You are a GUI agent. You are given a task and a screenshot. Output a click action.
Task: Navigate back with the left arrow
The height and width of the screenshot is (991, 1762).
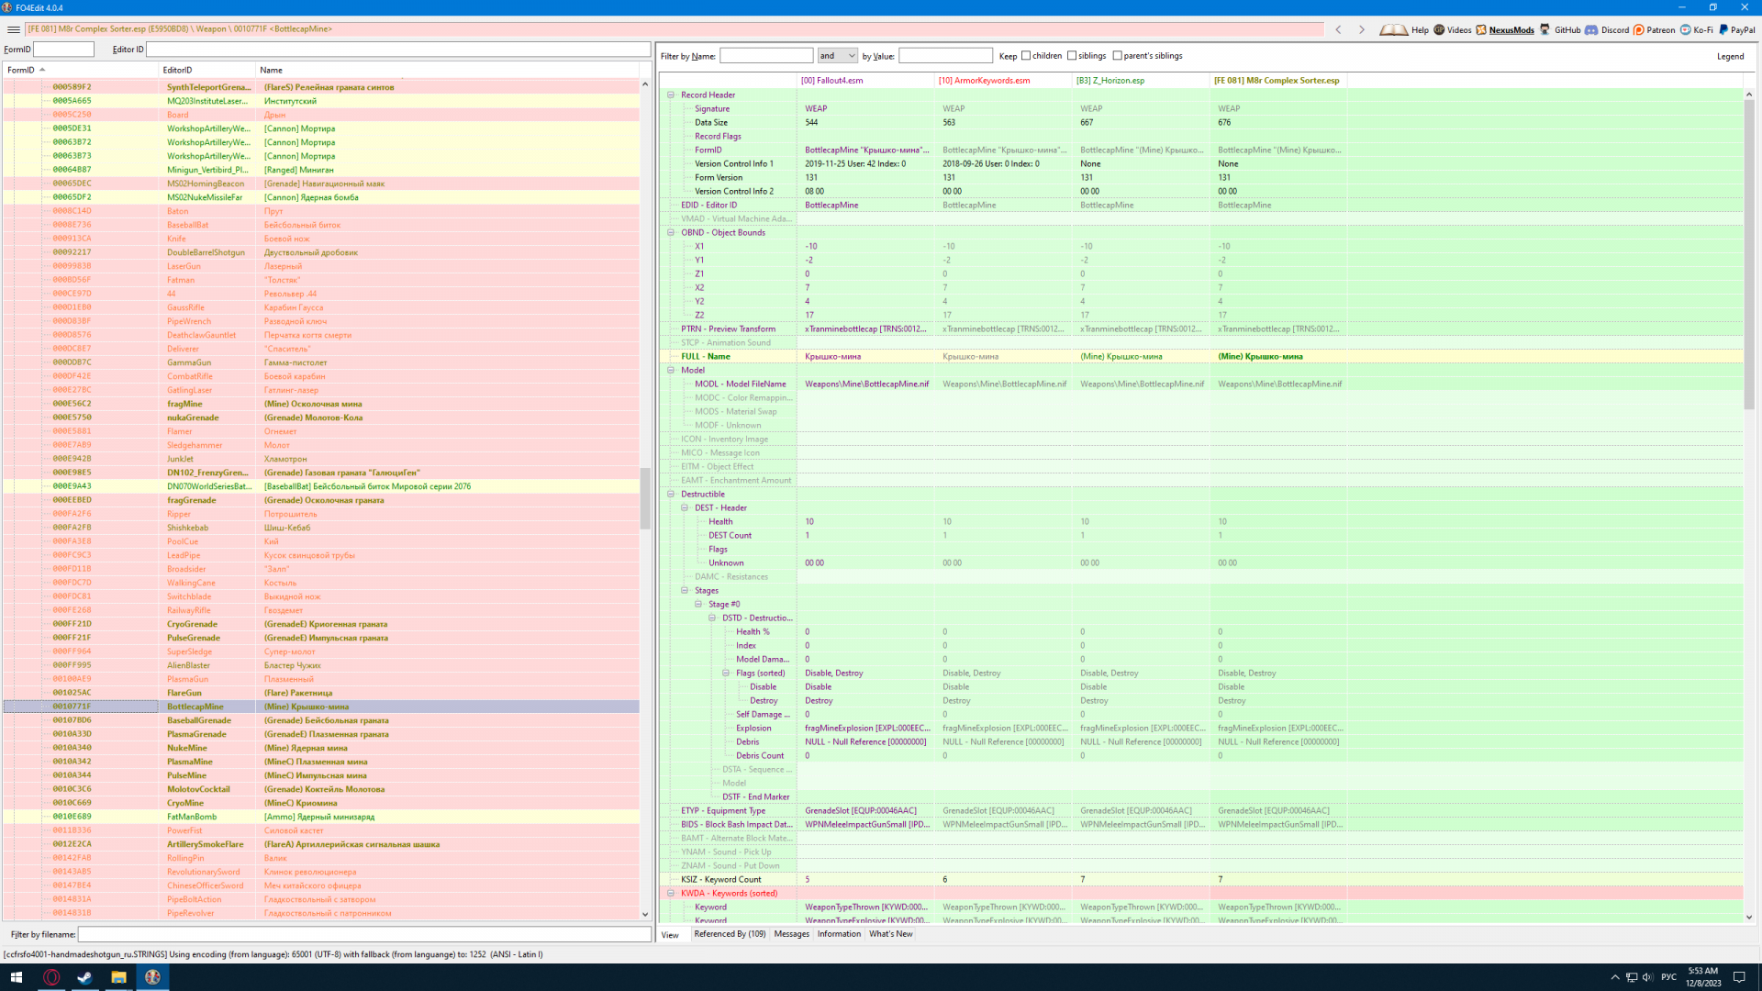[x=1338, y=29]
